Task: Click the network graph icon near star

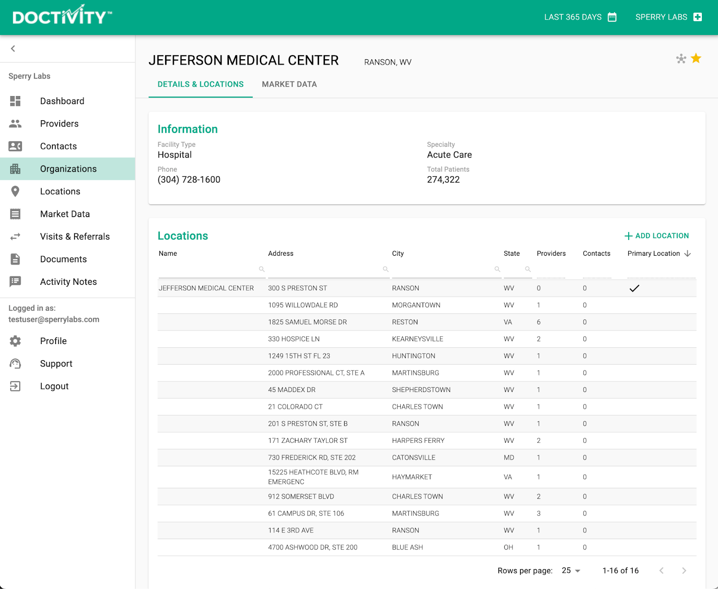Action: 681,59
